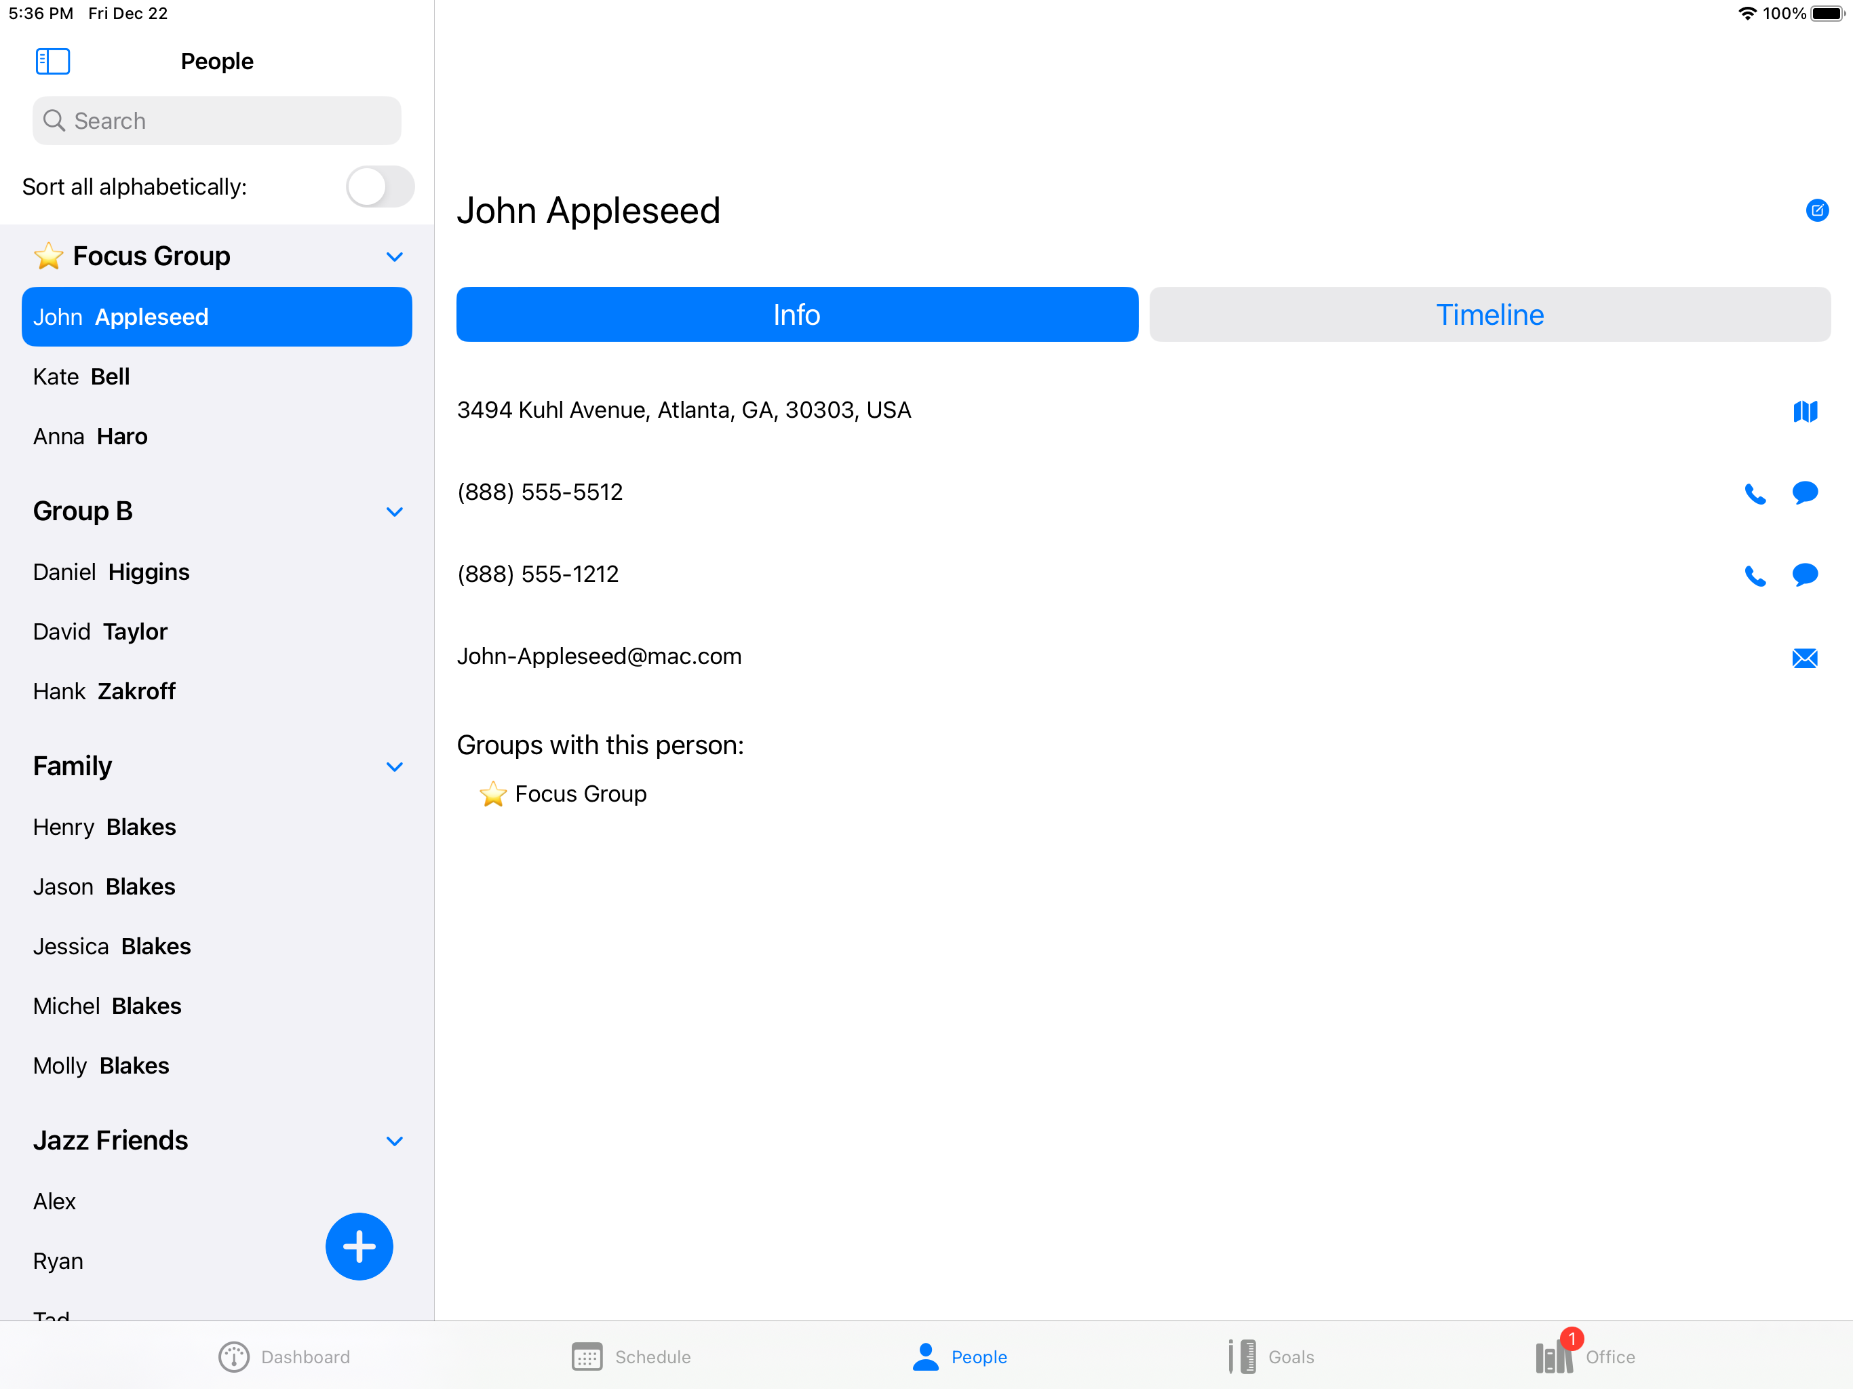Open the Dashboard tab
Image resolution: width=1853 pixels, height=1389 pixels.
(x=284, y=1356)
